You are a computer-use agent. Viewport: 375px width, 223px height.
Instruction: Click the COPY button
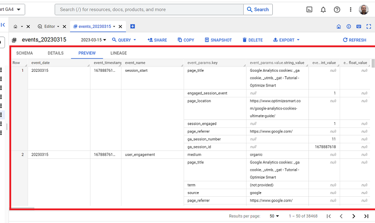click(186, 40)
